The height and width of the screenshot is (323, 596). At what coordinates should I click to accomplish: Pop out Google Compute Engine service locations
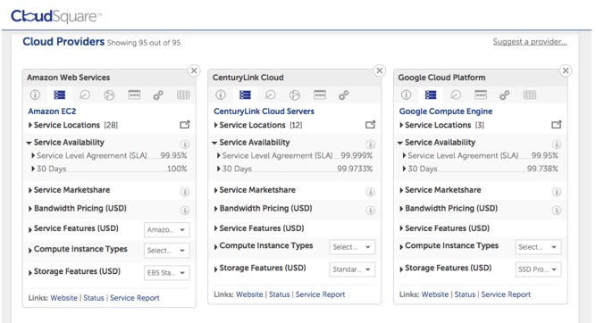[557, 125]
